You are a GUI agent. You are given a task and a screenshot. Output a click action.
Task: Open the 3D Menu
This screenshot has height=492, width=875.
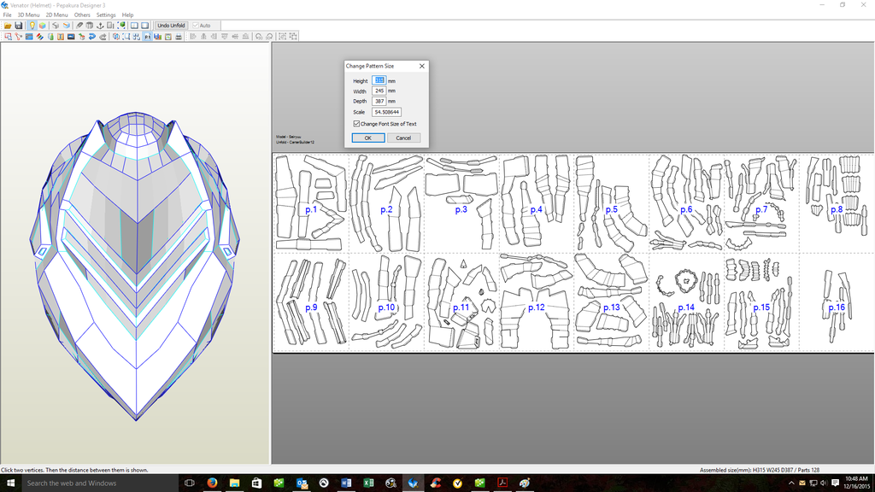28,15
